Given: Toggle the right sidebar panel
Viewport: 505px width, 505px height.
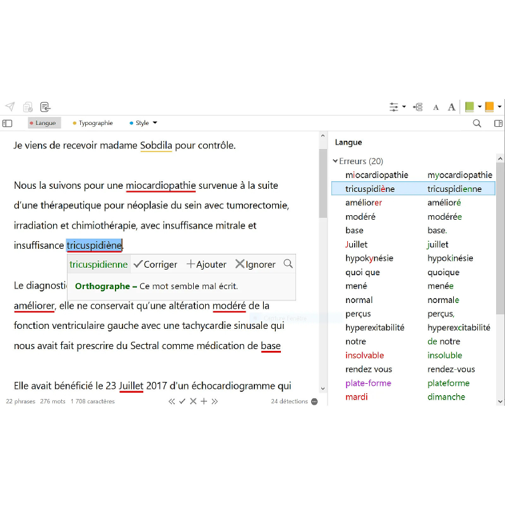Looking at the screenshot, I should click(x=498, y=123).
